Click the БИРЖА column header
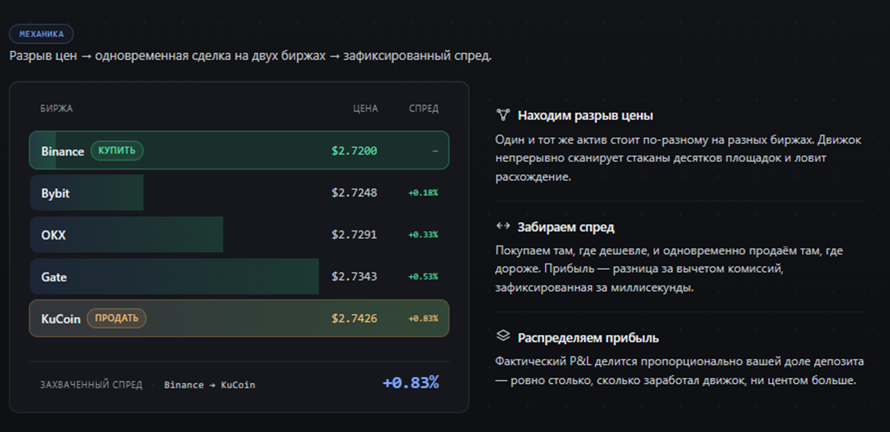The image size is (890, 432). (x=56, y=108)
